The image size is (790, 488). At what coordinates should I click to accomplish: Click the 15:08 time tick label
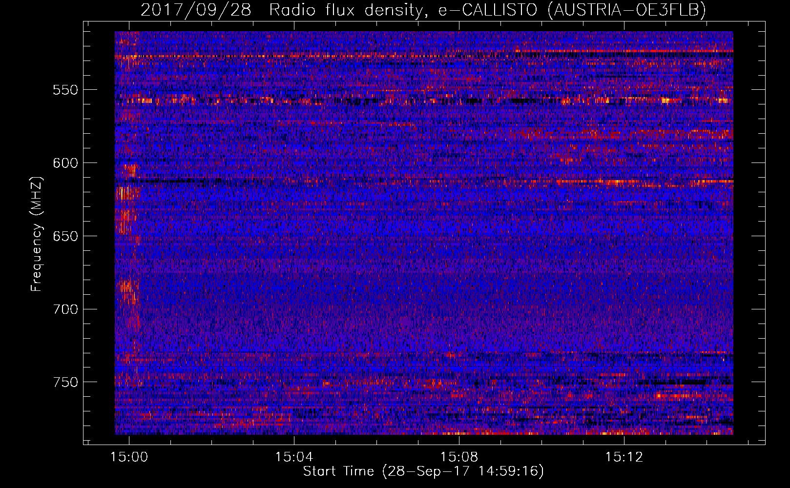[x=459, y=457]
